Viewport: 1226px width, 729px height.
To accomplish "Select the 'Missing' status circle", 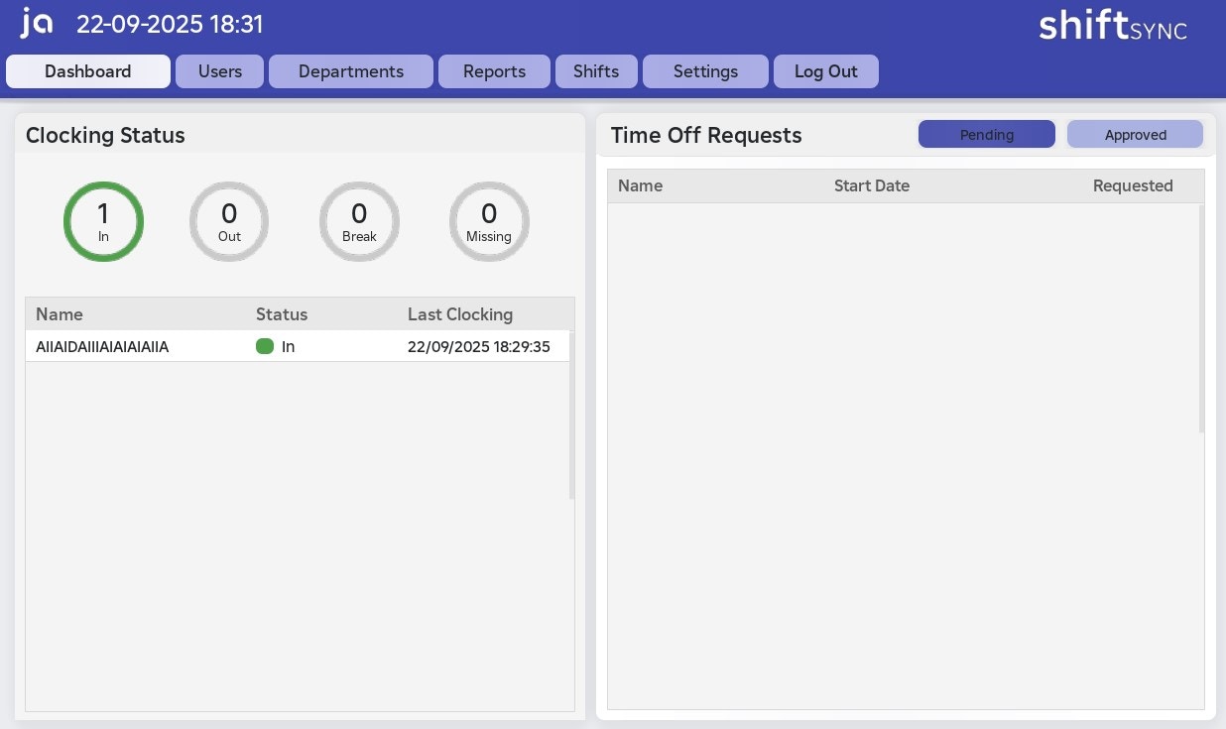I will point(489,221).
